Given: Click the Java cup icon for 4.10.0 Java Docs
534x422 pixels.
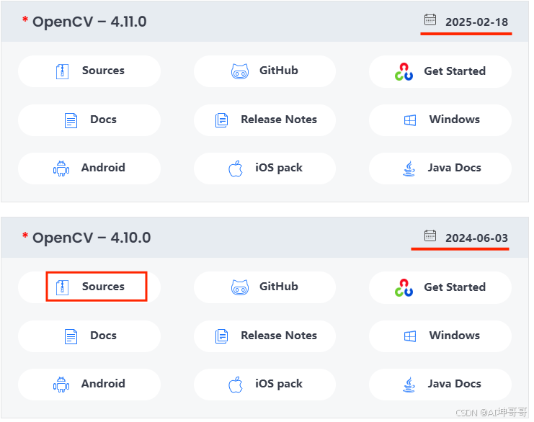Looking at the screenshot, I should (409, 385).
